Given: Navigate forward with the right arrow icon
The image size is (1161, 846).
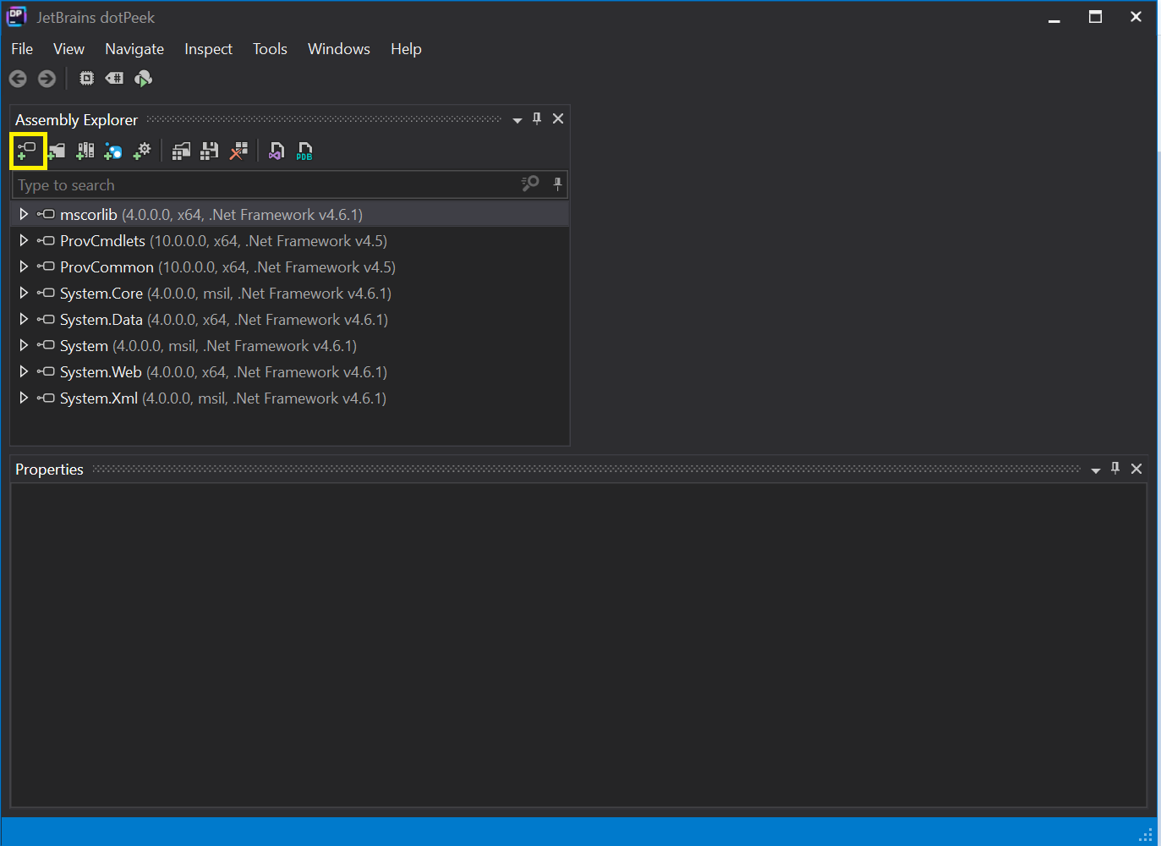Looking at the screenshot, I should click(47, 79).
